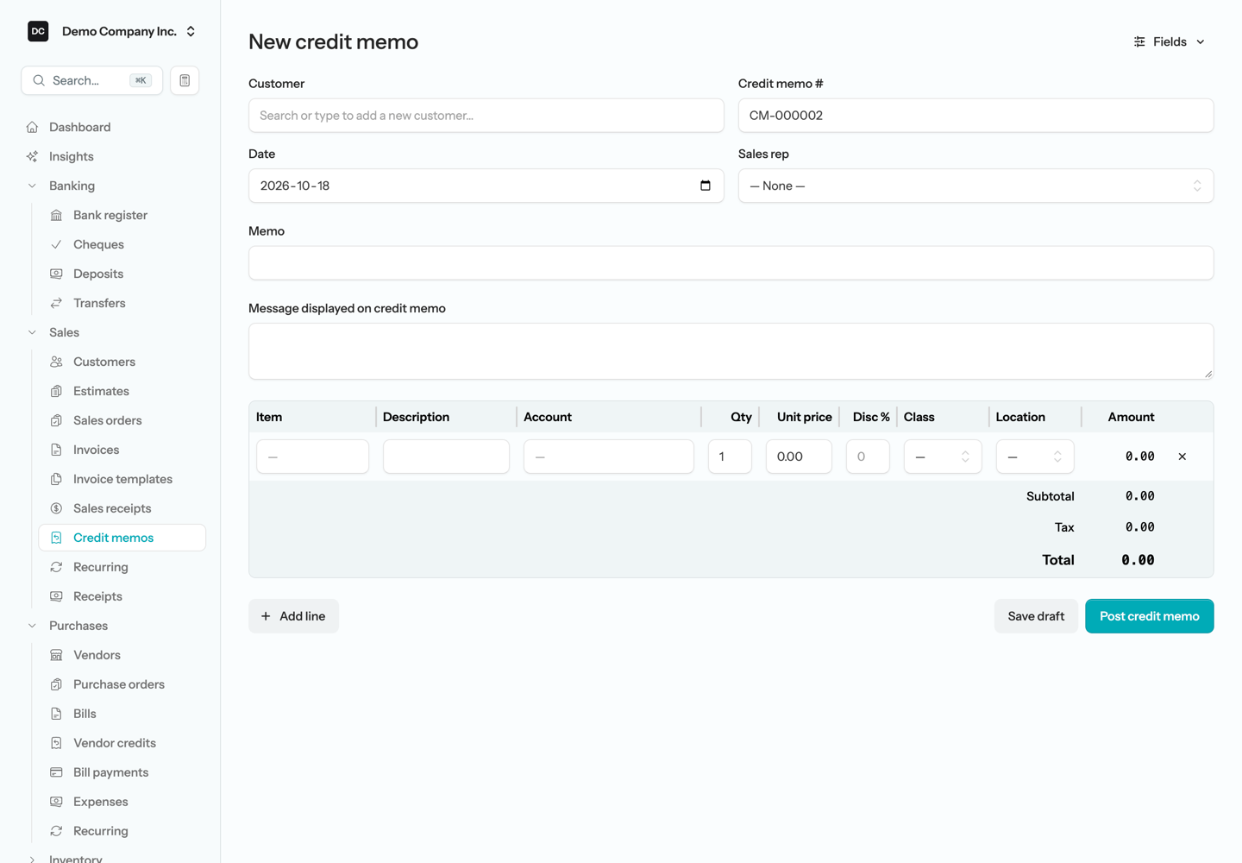Click the Vendors storefront icon
Screen dimensions: 1242x863
point(56,655)
